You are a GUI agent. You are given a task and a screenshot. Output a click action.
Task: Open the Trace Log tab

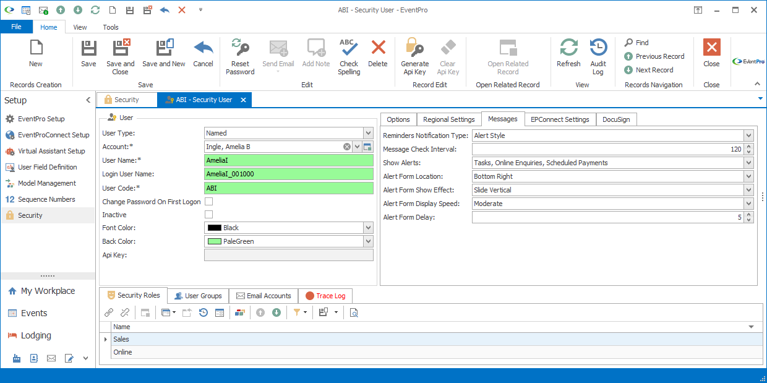click(x=325, y=296)
